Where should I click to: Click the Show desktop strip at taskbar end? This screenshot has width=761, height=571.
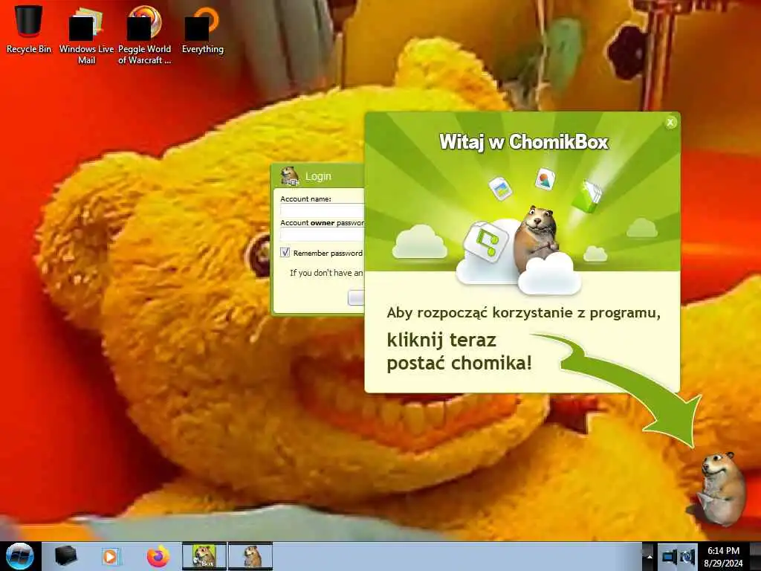click(x=755, y=556)
